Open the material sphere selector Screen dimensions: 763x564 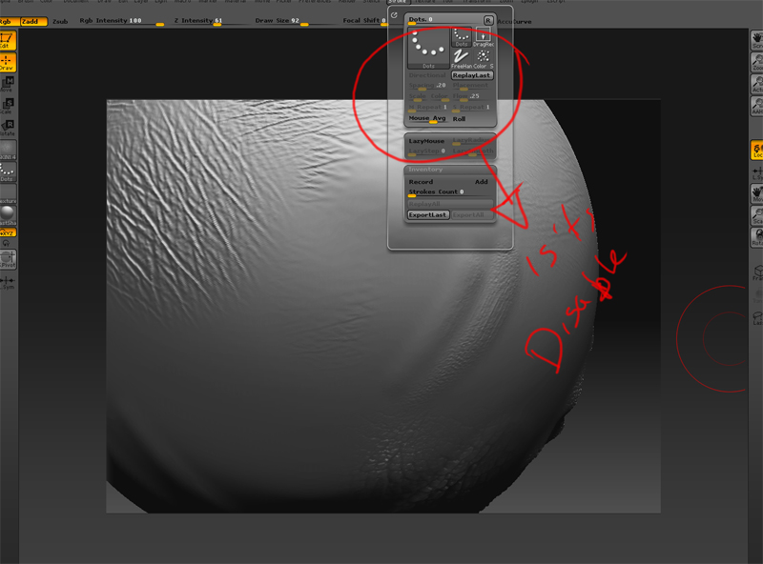pyautogui.click(x=8, y=215)
